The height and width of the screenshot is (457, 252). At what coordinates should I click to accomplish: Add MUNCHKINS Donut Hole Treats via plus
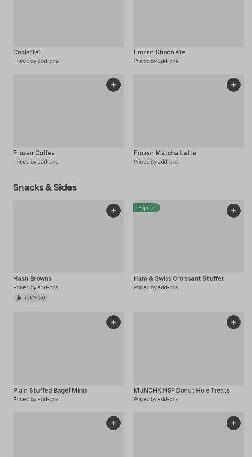pos(234,322)
